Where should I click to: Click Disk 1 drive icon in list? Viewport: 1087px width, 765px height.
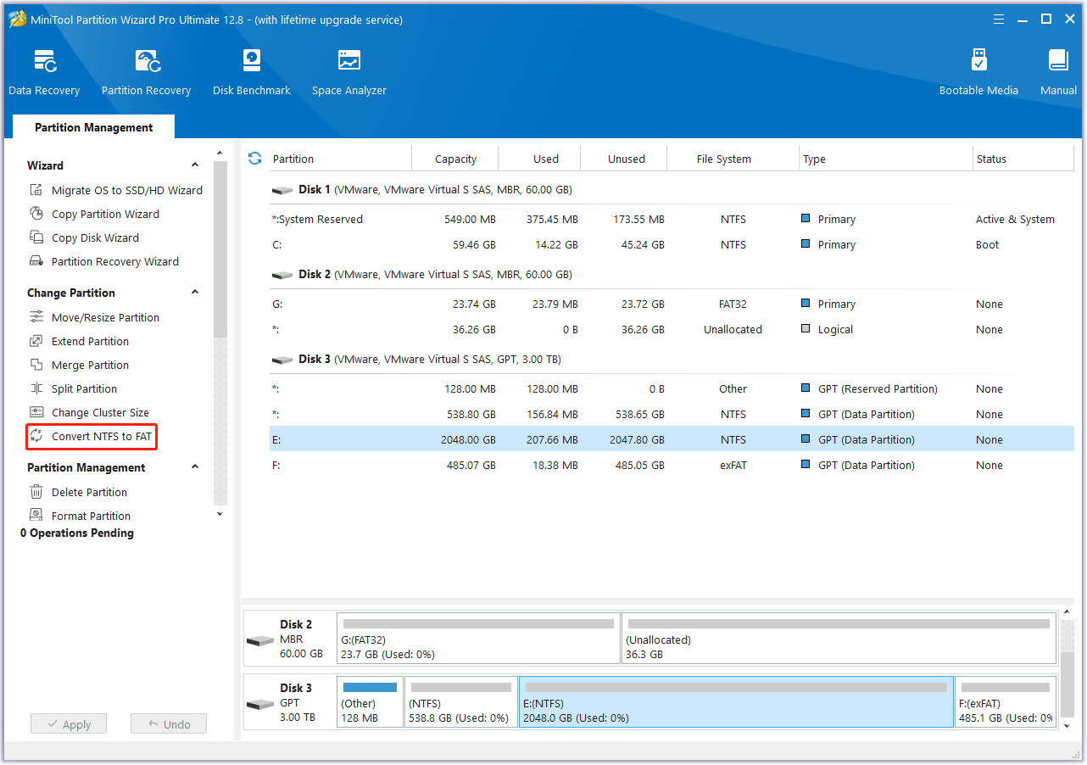pyautogui.click(x=282, y=190)
